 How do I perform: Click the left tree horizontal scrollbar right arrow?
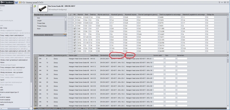pos(29,108)
